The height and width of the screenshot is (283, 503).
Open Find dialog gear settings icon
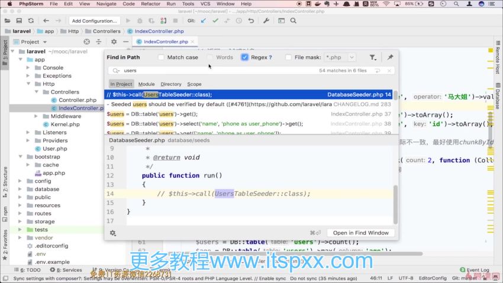tap(112, 233)
